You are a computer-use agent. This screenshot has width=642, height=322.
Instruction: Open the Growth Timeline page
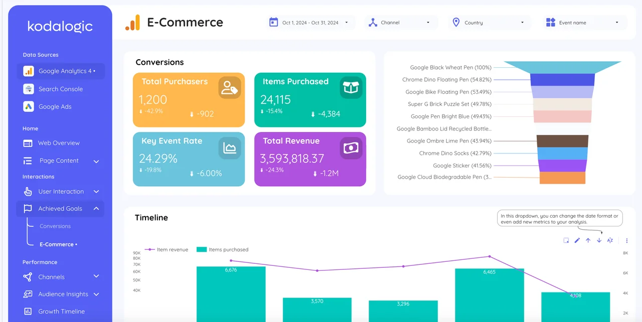pos(61,311)
